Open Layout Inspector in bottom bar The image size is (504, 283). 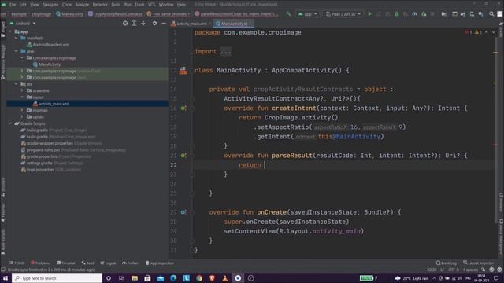(478, 263)
